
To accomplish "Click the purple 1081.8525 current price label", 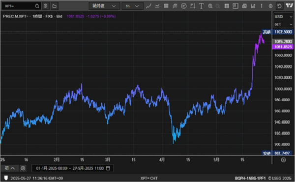I will (x=283, y=47).
